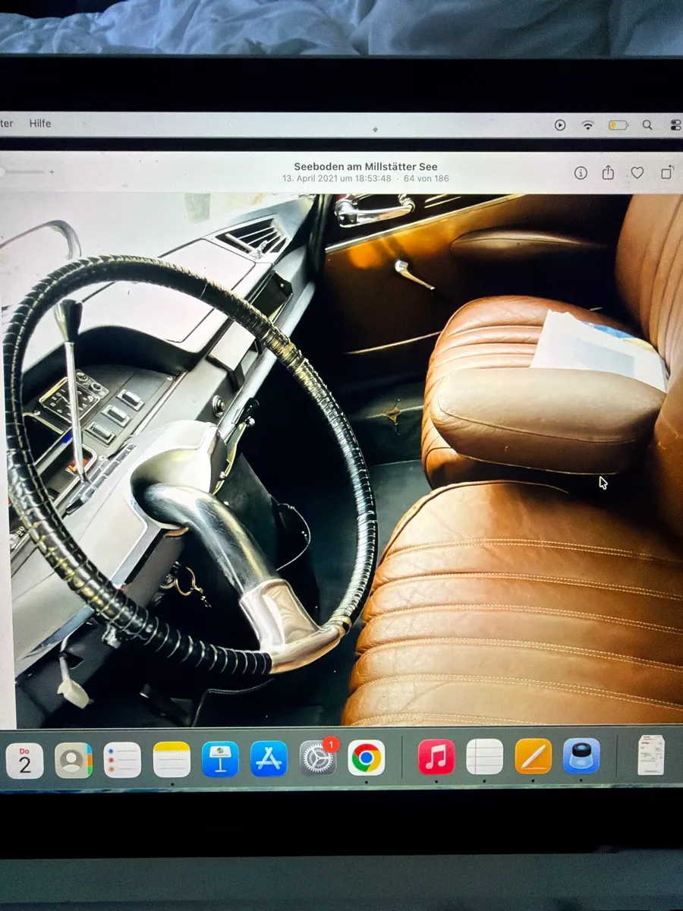The image size is (683, 911).
Task: Click the date "13. April 2021 um 18:53:48"
Action: (337, 179)
